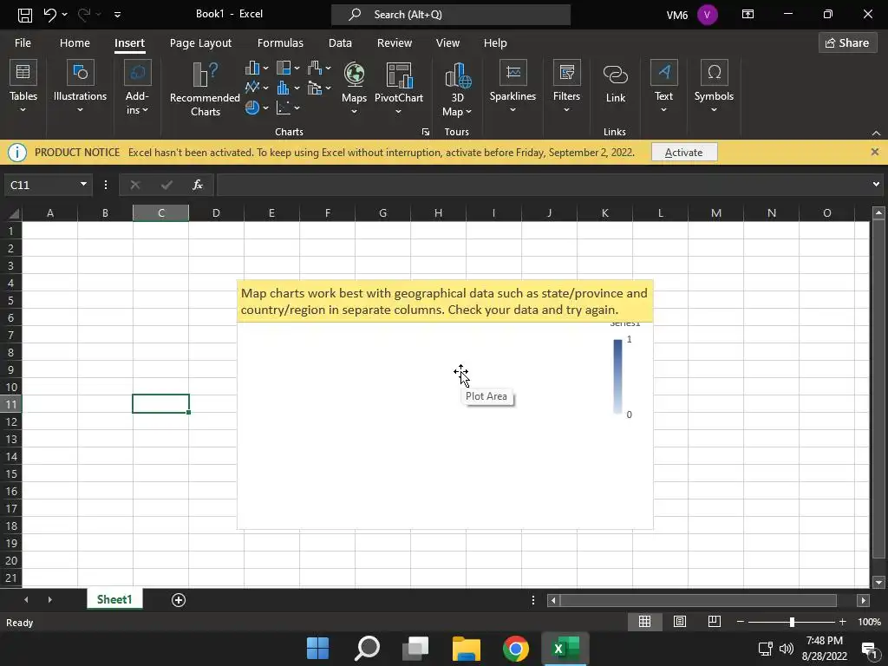Click the Share button
The width and height of the screenshot is (888, 666).
click(x=847, y=43)
